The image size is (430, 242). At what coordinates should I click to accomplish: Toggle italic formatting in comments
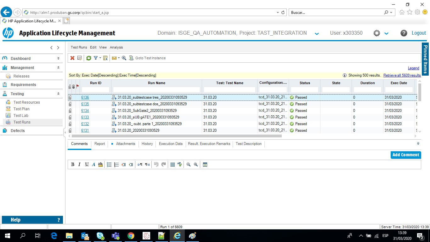(x=79, y=164)
